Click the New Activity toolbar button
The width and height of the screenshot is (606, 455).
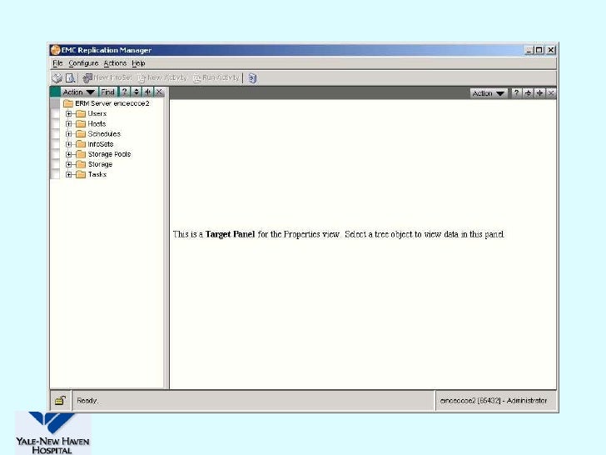pyautogui.click(x=162, y=77)
